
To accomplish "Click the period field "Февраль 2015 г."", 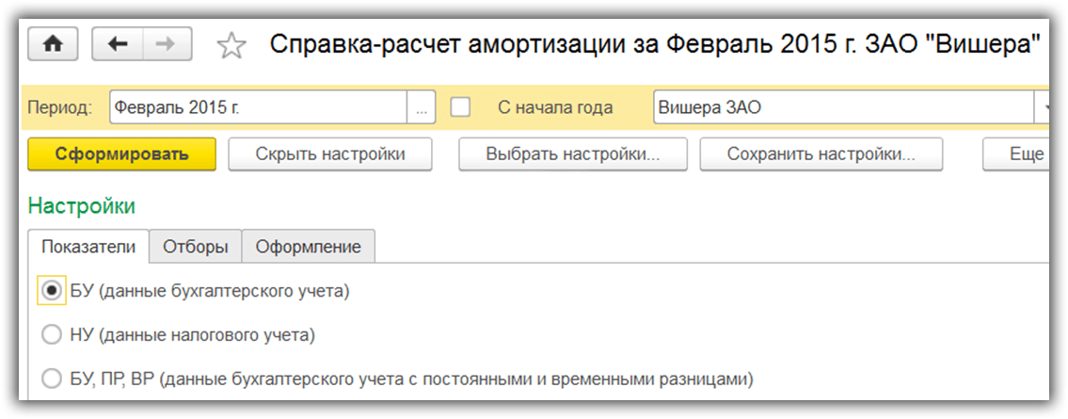I will pyautogui.click(x=258, y=107).
